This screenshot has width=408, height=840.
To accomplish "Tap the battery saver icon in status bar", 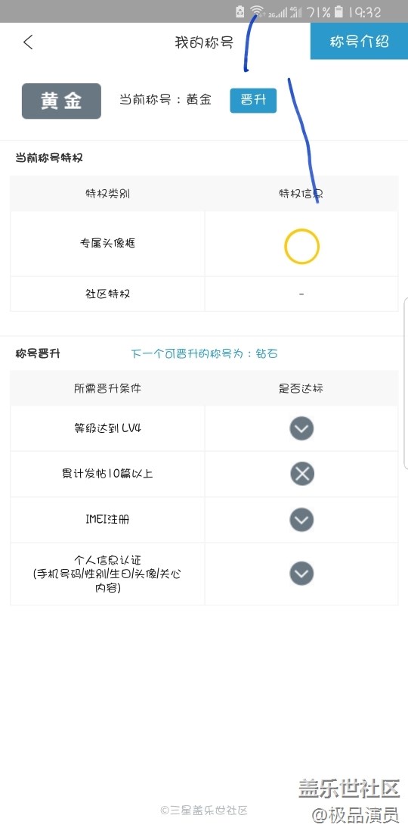I will coord(240,11).
